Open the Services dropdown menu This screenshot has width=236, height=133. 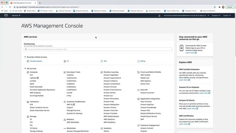point(16,16)
